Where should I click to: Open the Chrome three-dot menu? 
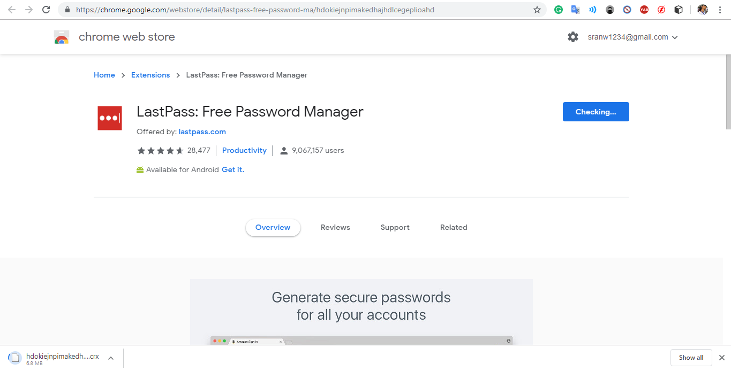pyautogui.click(x=720, y=10)
